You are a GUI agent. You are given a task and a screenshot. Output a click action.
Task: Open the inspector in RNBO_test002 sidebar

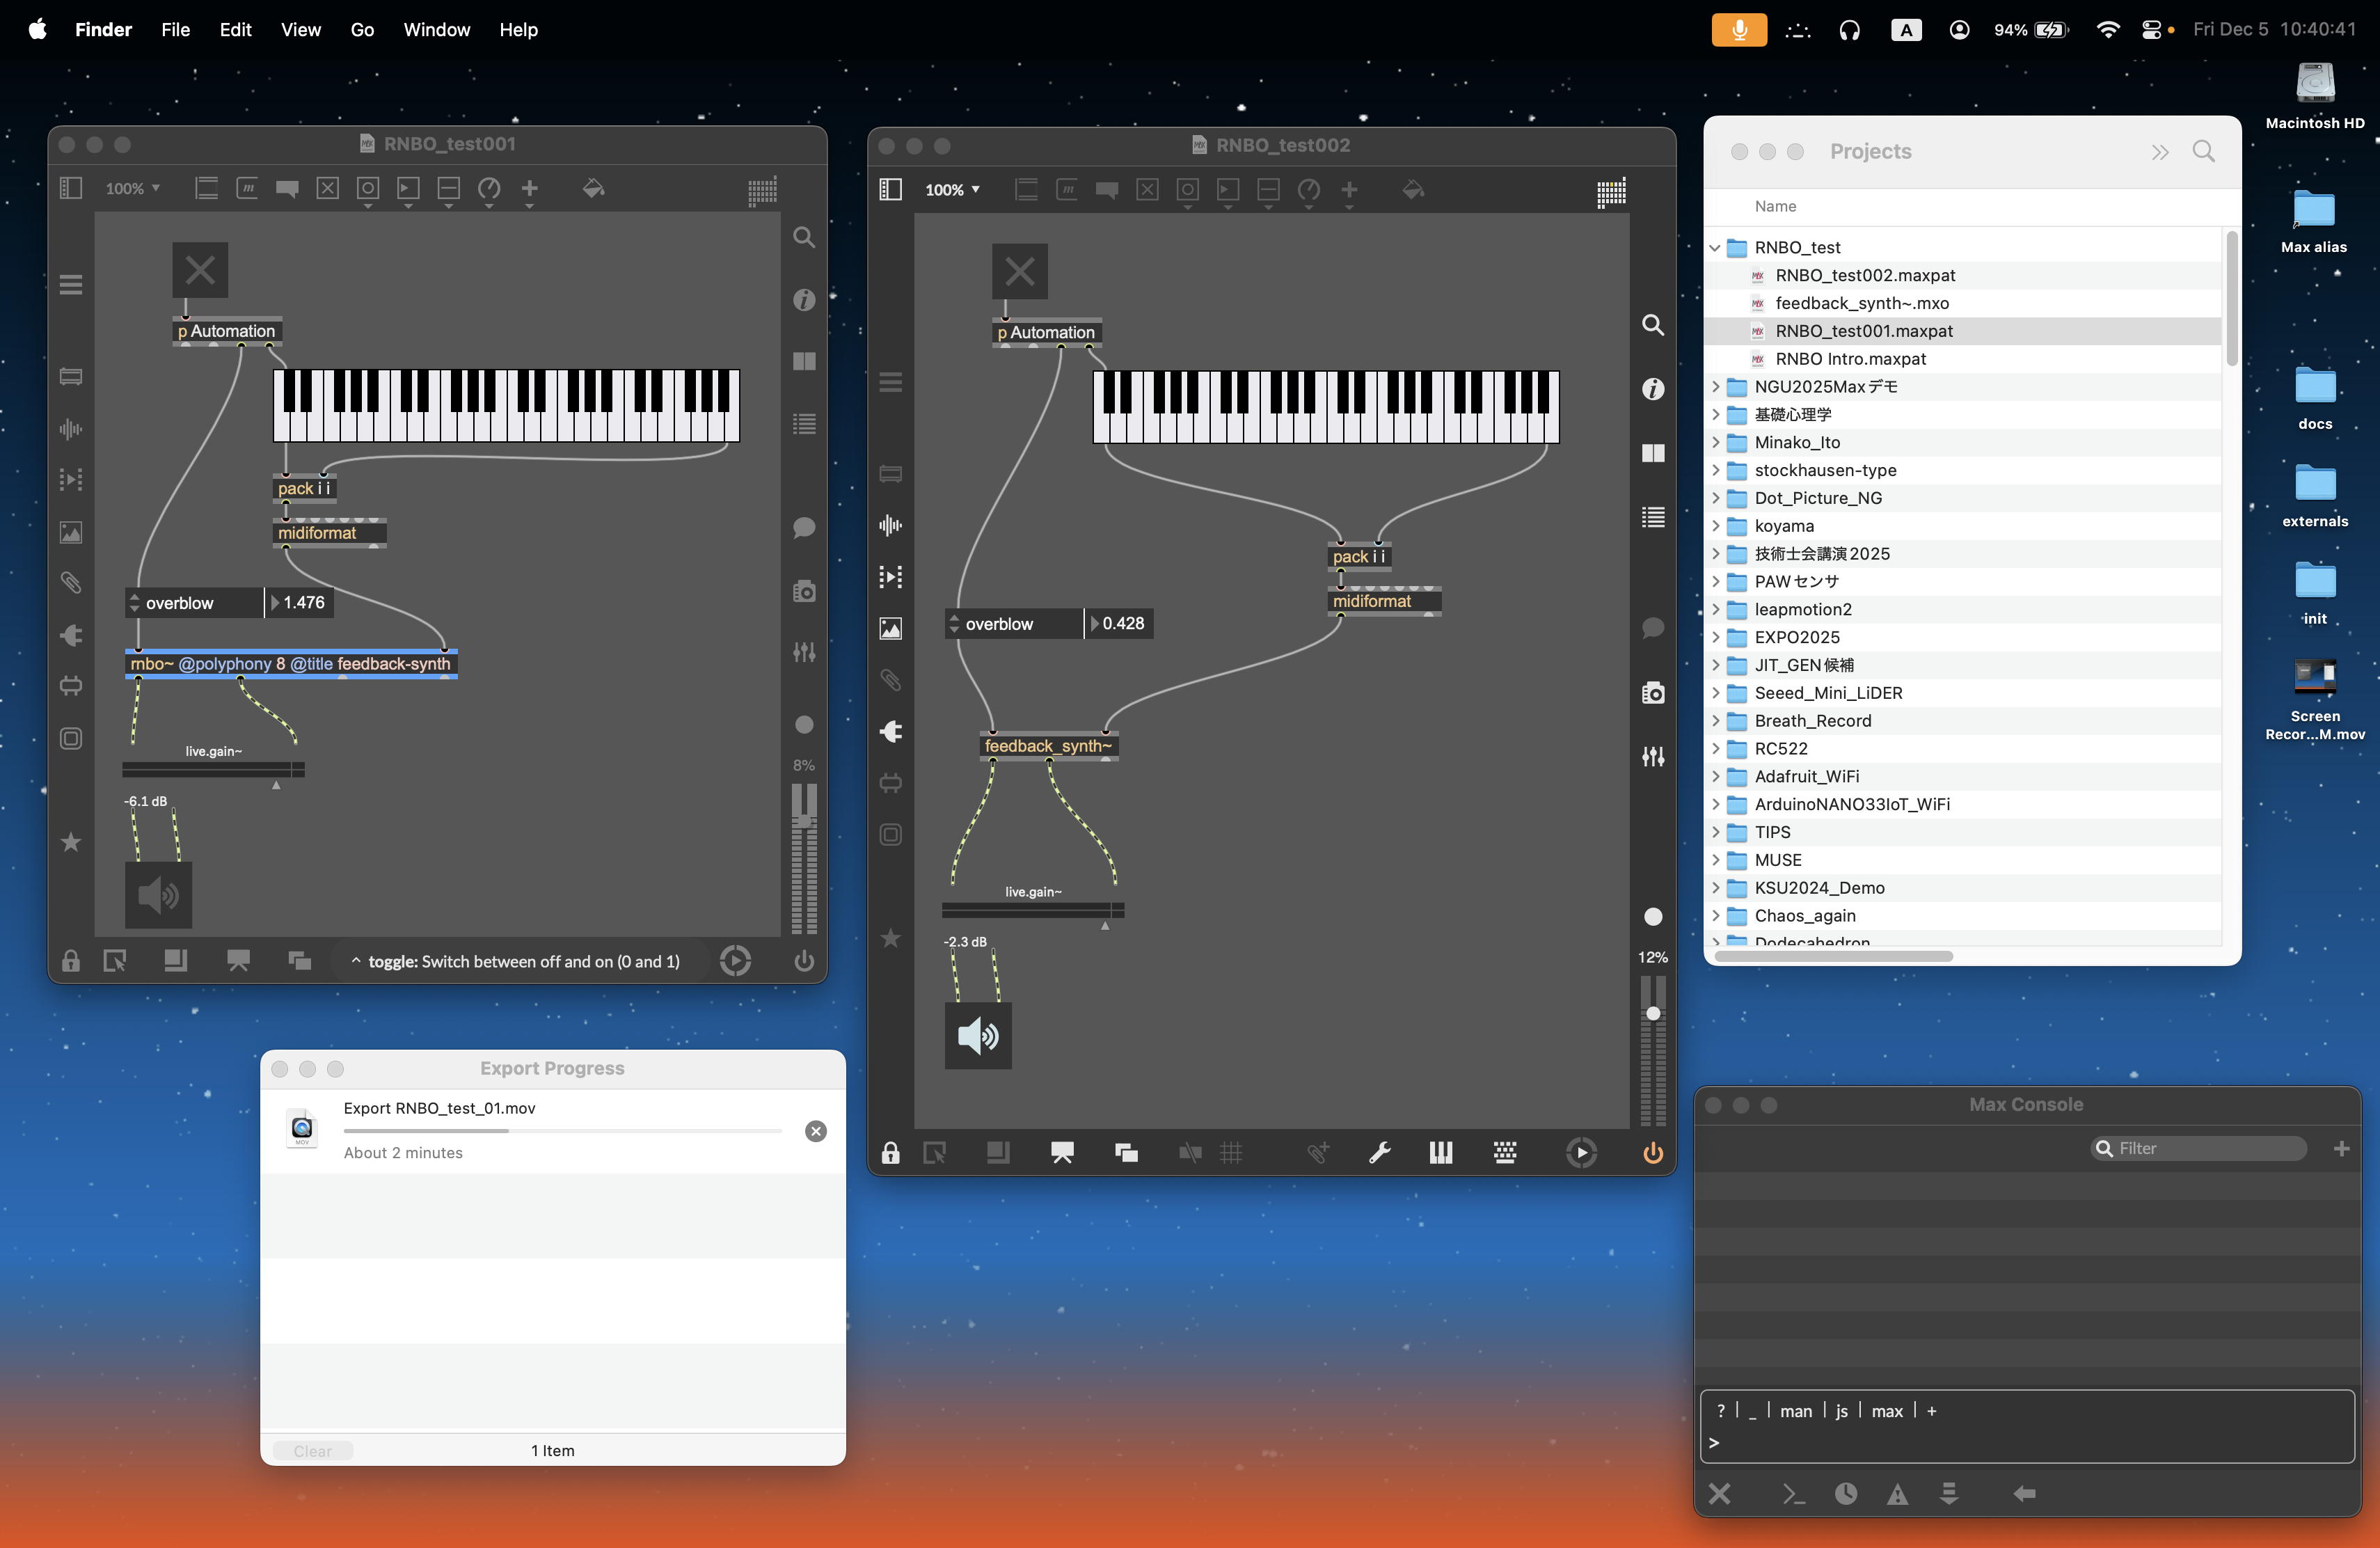click(1652, 389)
